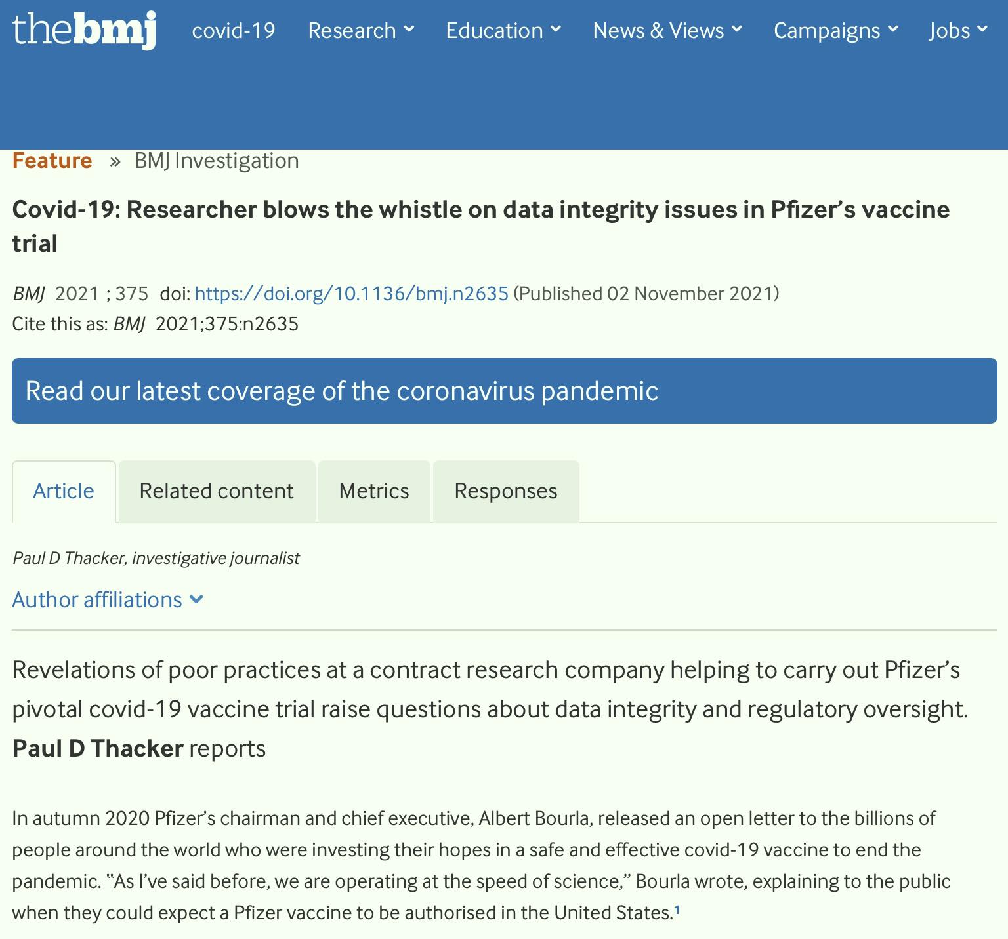Open the covid-19 navigation link
Image resolution: width=1008 pixels, height=939 pixels.
click(233, 31)
